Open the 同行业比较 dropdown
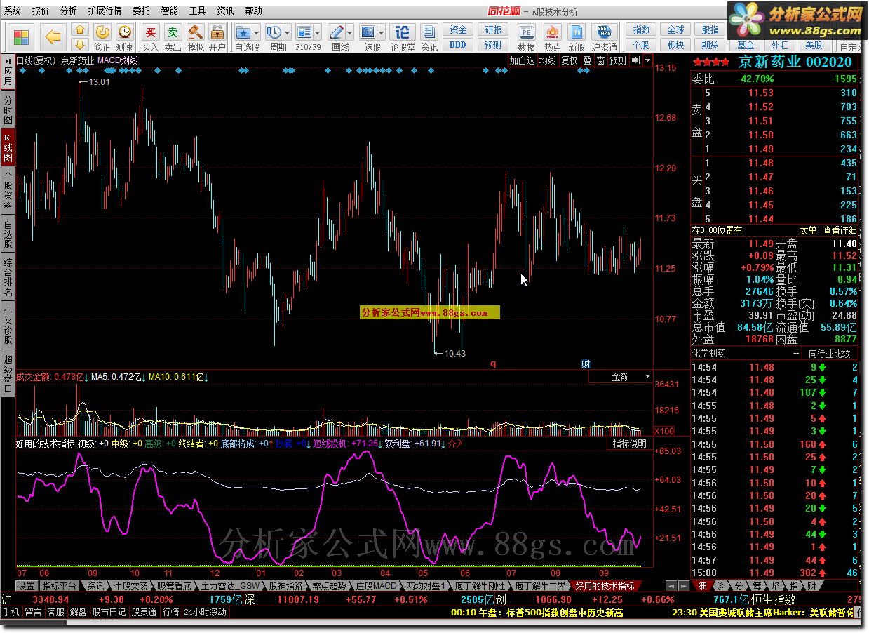Image resolution: width=869 pixels, height=633 pixels. pyautogui.click(x=829, y=354)
